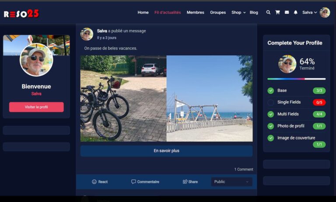The width and height of the screenshot is (336, 202).
Task: Click the React smiley icon
Action: click(94, 181)
